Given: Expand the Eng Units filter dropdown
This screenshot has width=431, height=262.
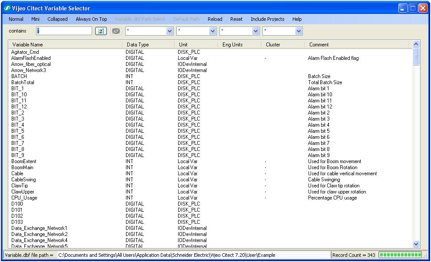Looking at the screenshot, I should click(255, 31).
